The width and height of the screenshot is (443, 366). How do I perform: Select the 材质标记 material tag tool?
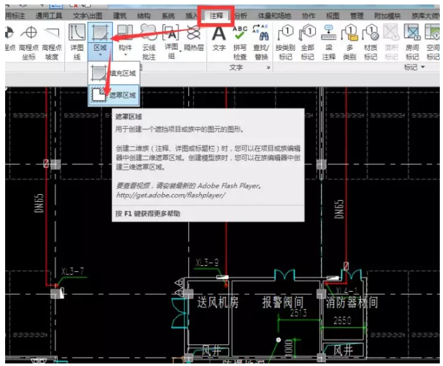coord(370,42)
